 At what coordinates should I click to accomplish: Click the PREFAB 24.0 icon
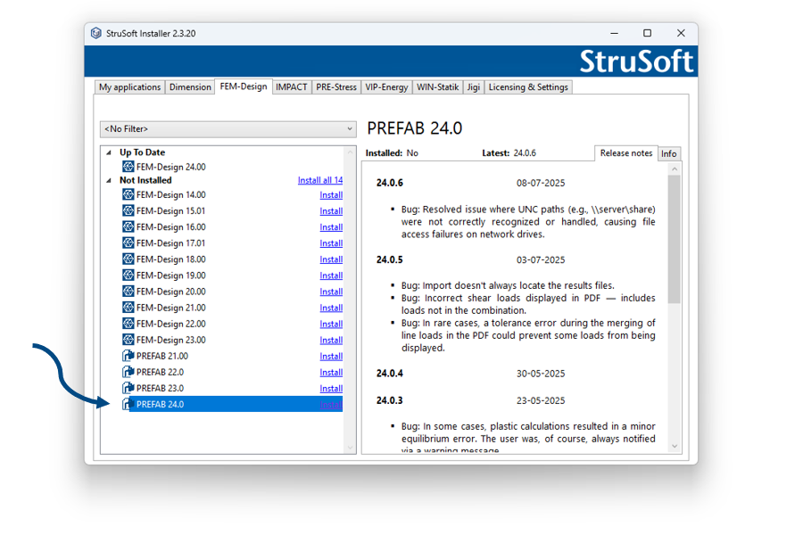point(128,404)
